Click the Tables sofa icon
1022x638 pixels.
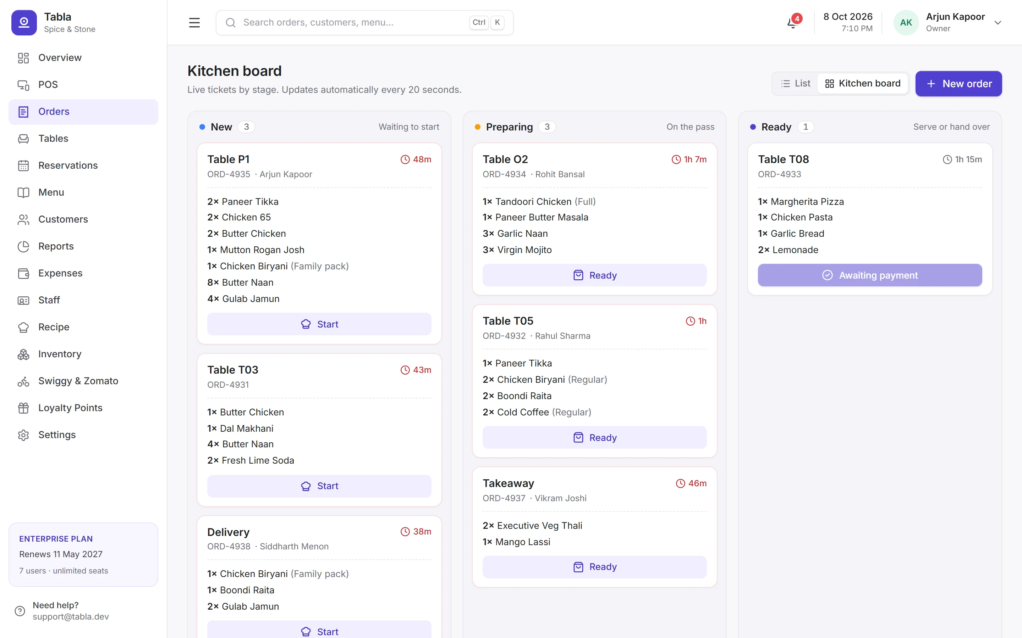[x=23, y=139]
